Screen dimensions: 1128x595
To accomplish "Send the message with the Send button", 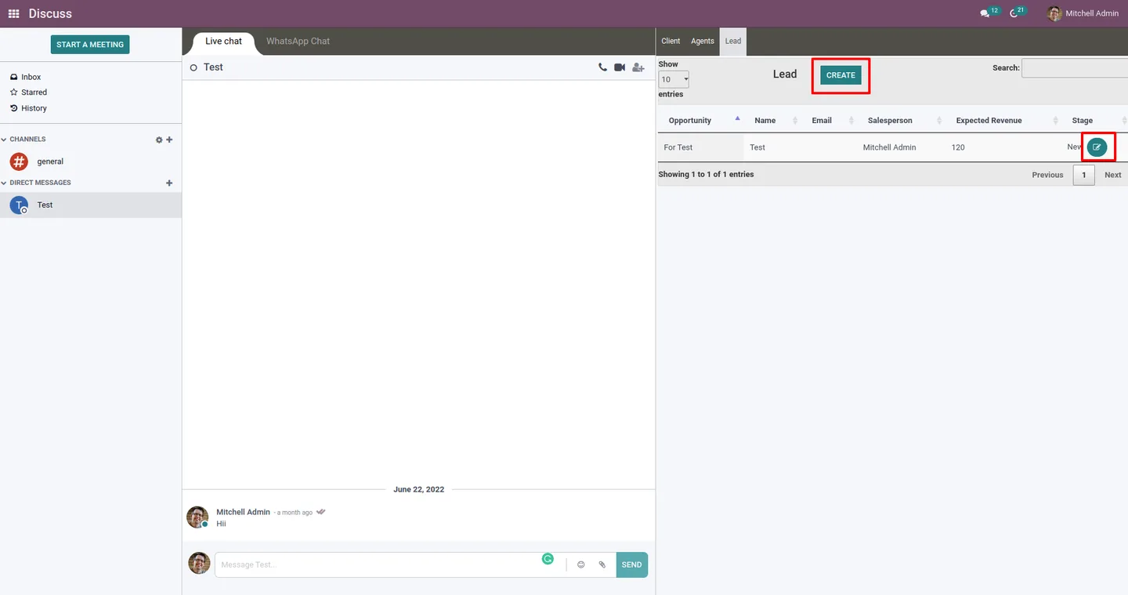I will tap(631, 564).
